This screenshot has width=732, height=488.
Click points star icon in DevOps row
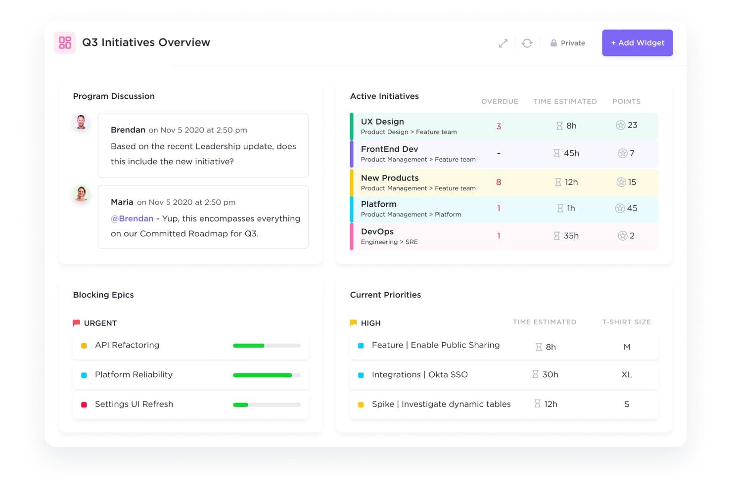[623, 236]
